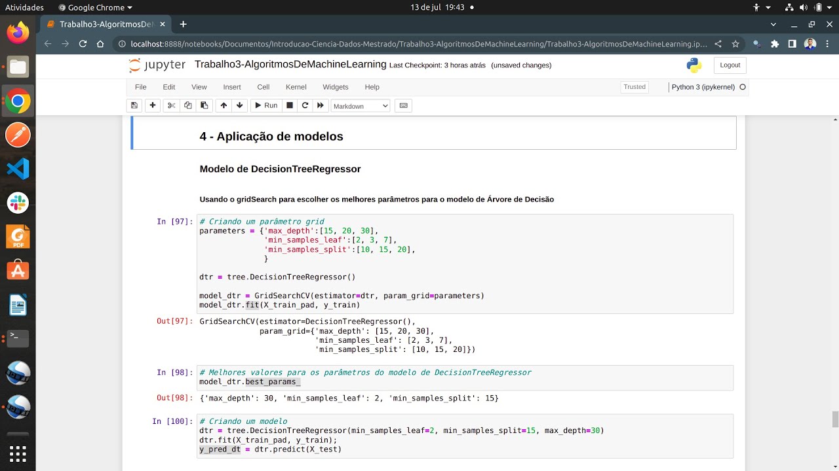Save the notebook with the floppy disk icon
The height and width of the screenshot is (471, 839).
pos(134,105)
